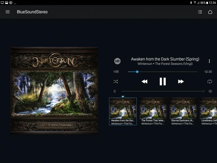217x163 pixels.
Task: Tap the Wi-Fi status icon
Action: click(195, 3)
